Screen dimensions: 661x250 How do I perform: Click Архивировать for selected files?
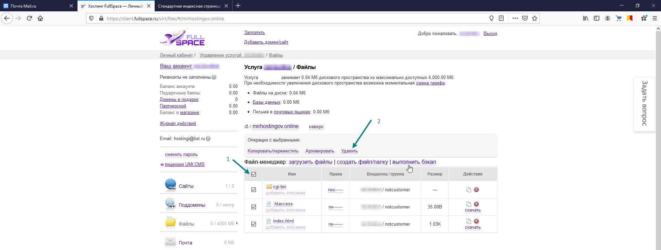coord(320,151)
